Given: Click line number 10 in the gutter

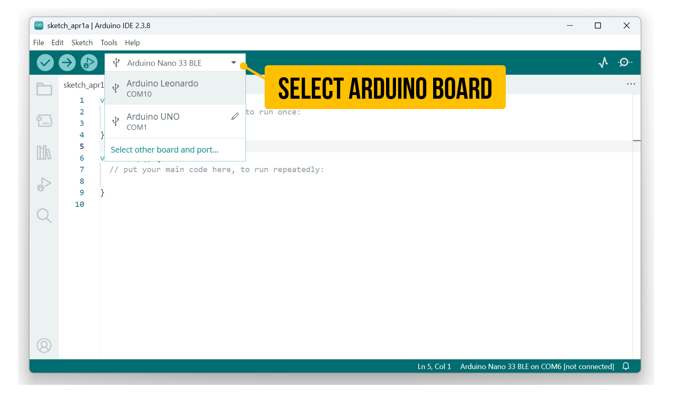Looking at the screenshot, I should 80,204.
